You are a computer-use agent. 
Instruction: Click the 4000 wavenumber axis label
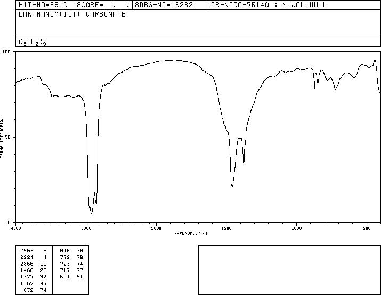click(x=16, y=228)
